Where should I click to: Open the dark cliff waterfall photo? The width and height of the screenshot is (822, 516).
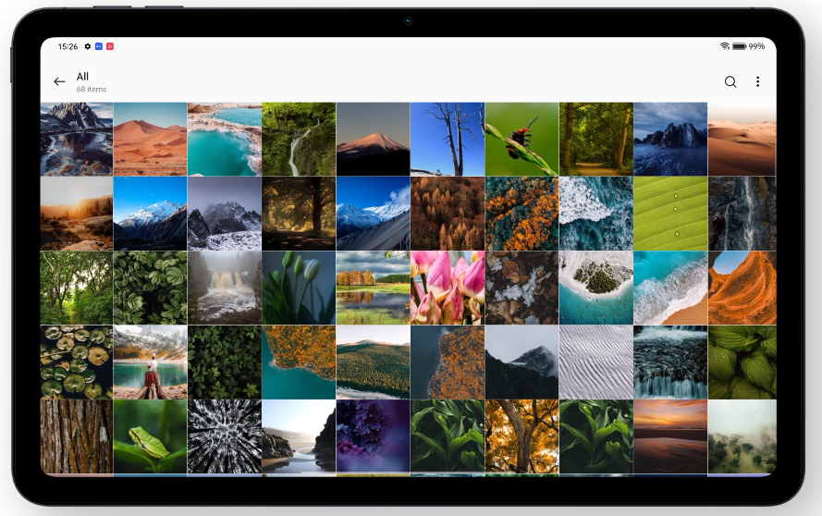pyautogui.click(x=742, y=214)
